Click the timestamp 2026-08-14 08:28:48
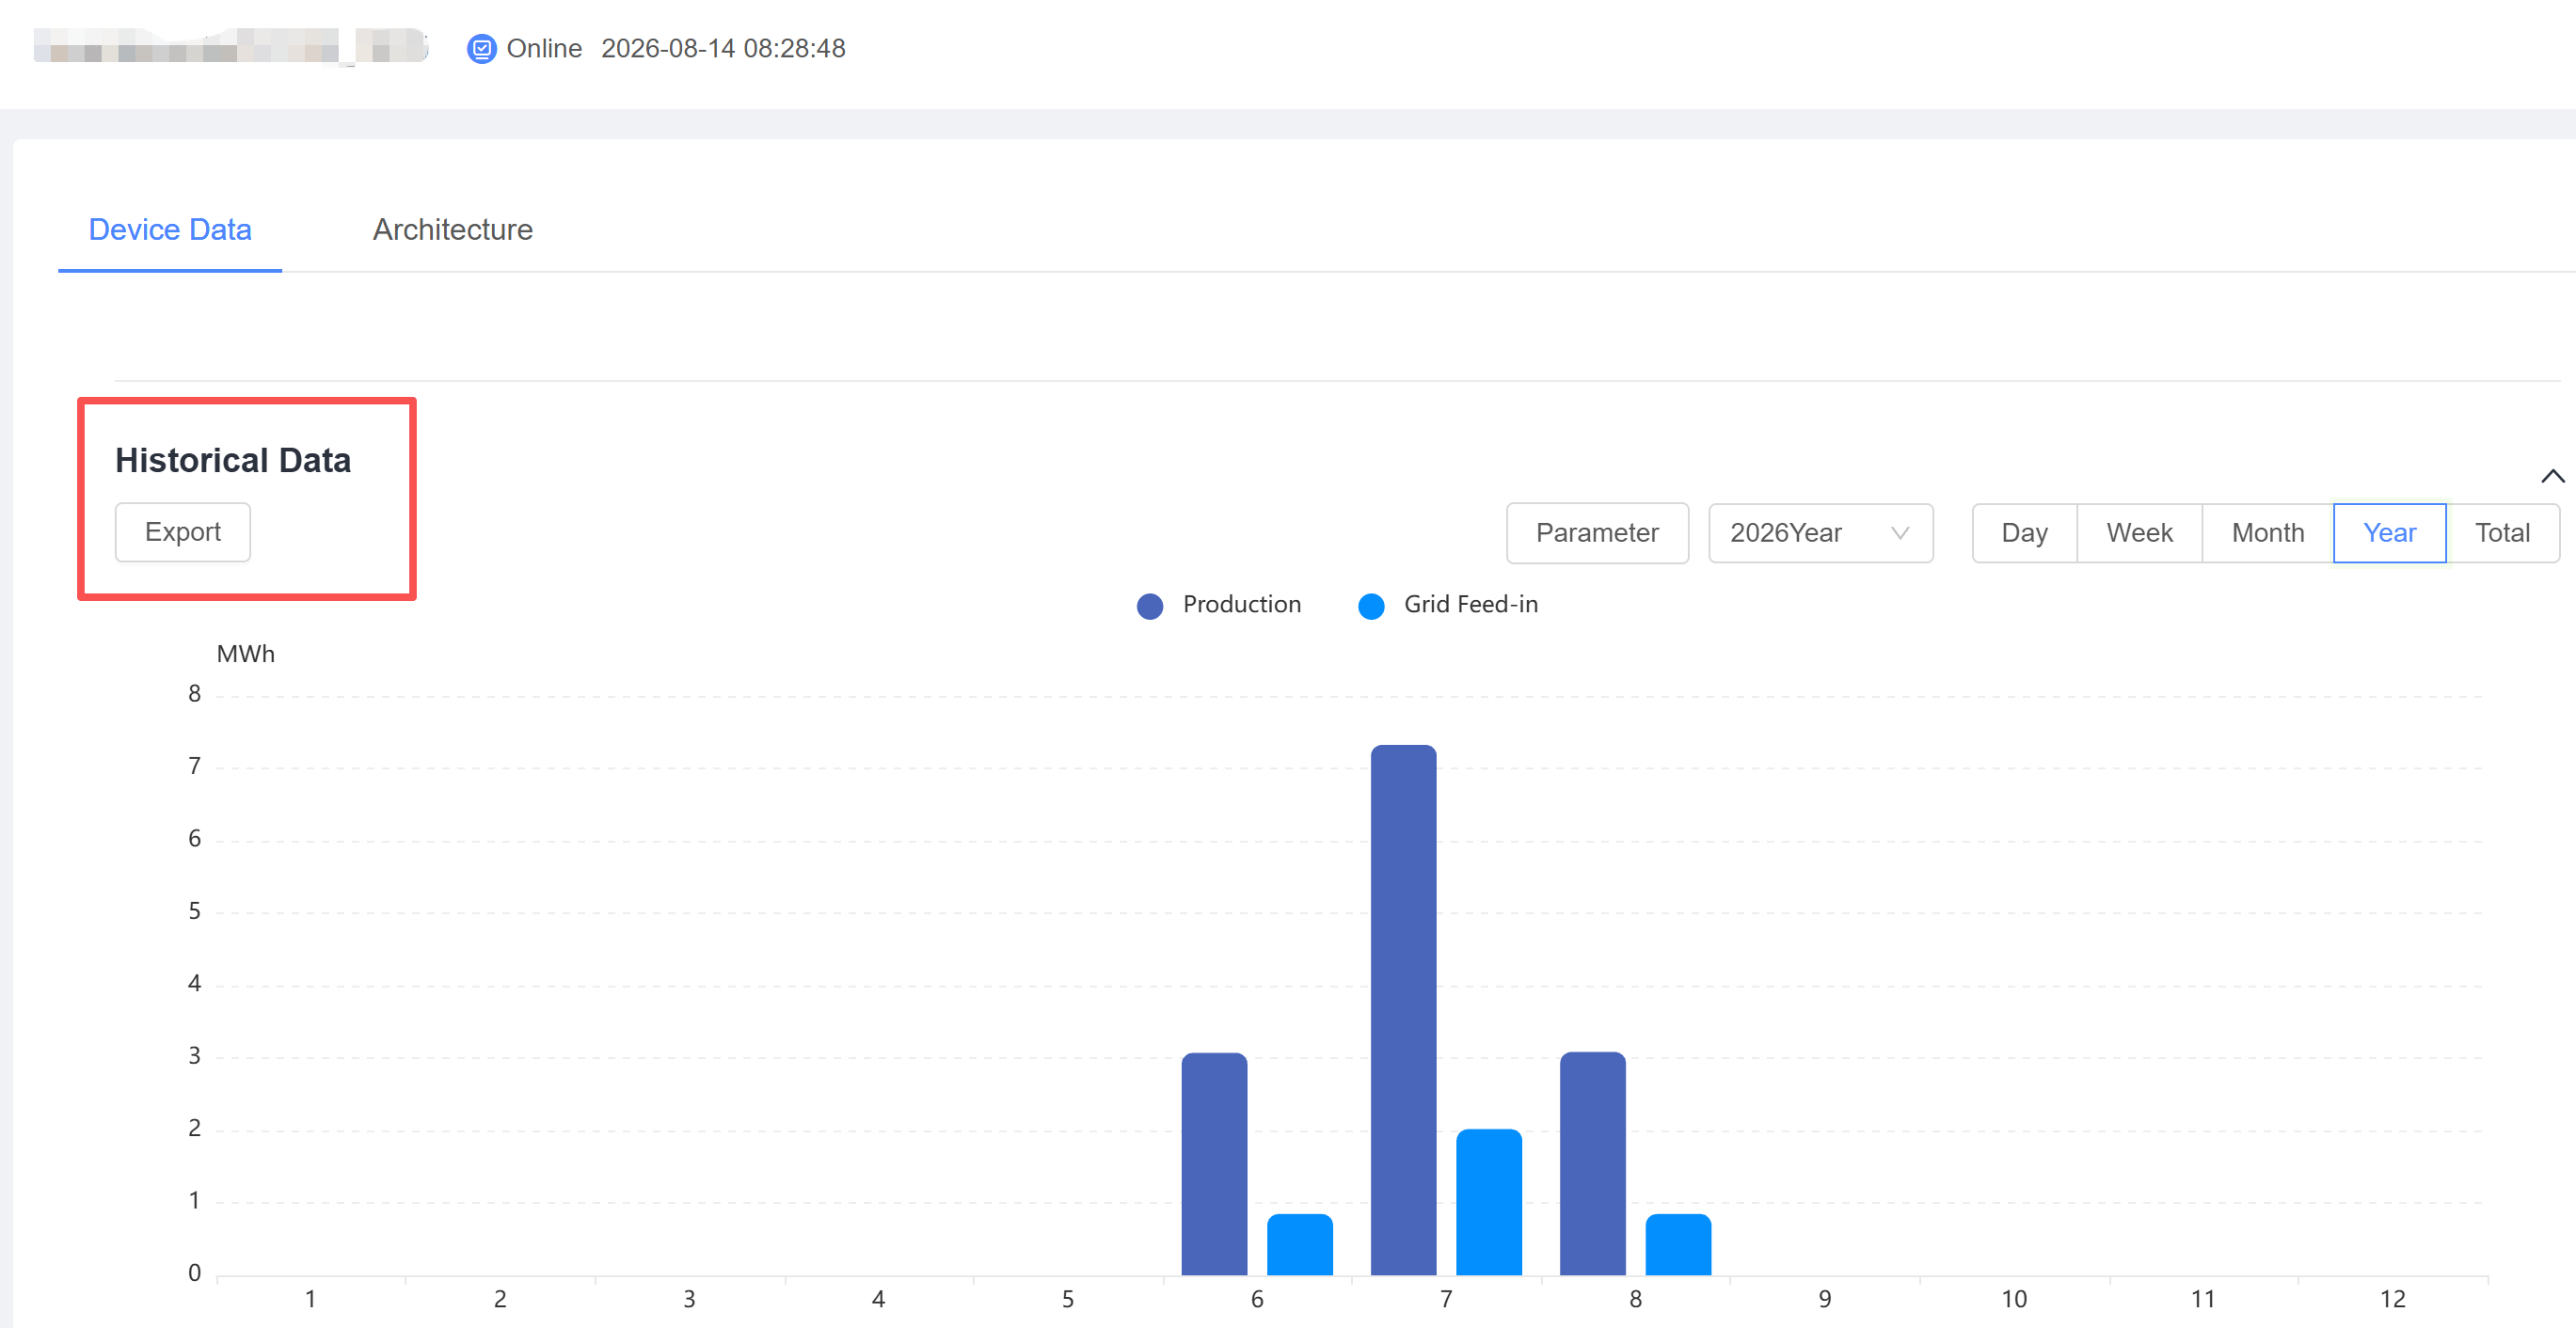2576x1328 pixels. click(723, 48)
